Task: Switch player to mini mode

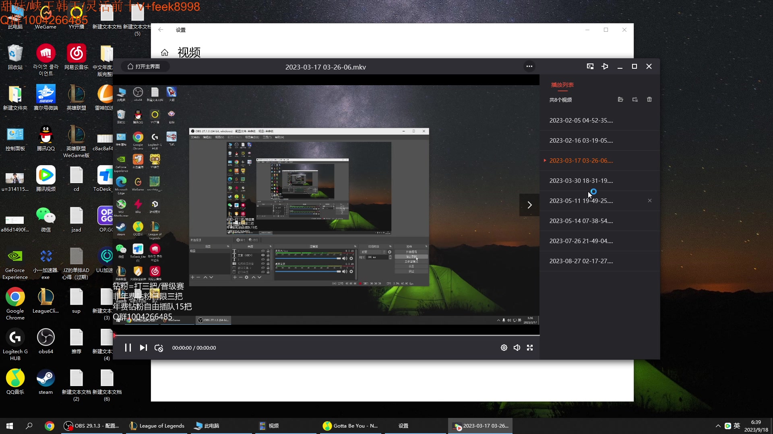Action: [590, 66]
